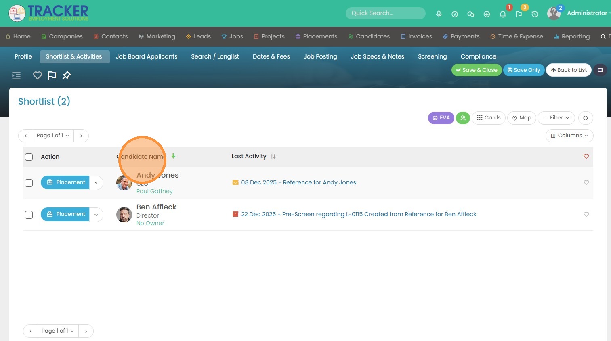Tick the checkbox for Andy Jones row
Viewport: 611px width, 341px height.
tap(29, 183)
